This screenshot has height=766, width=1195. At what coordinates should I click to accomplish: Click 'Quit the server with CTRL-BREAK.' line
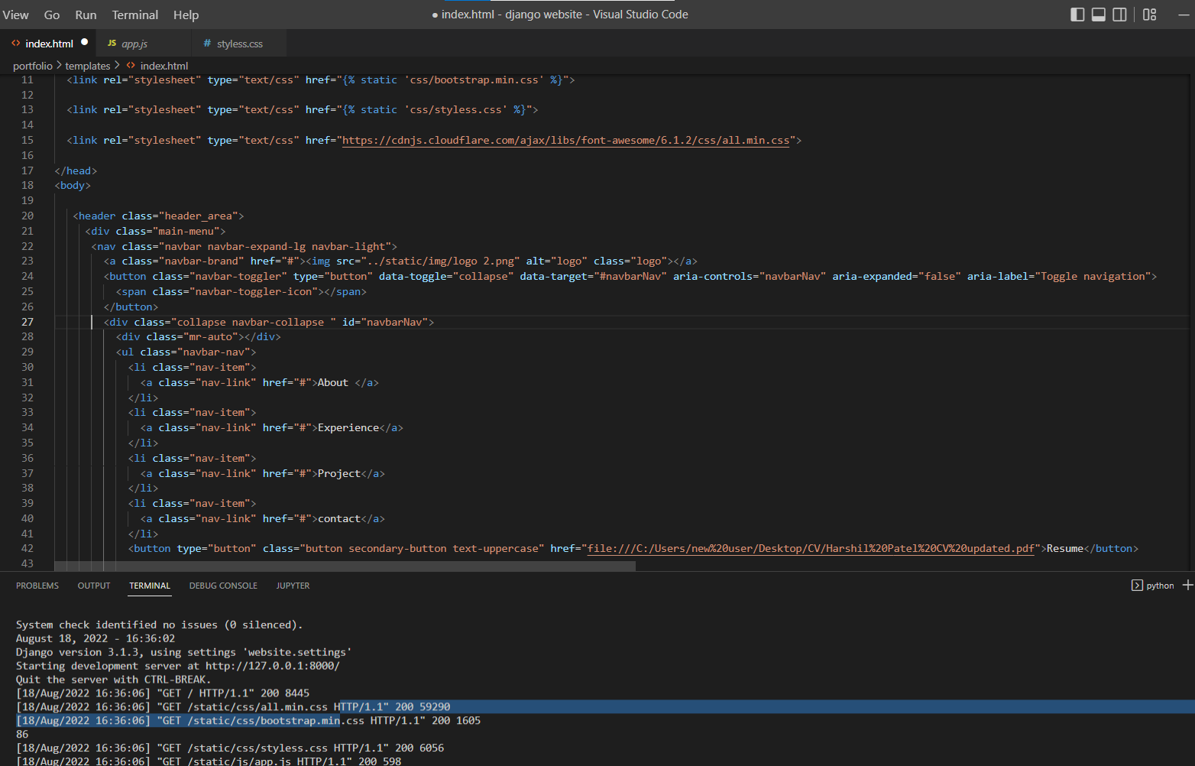(114, 680)
